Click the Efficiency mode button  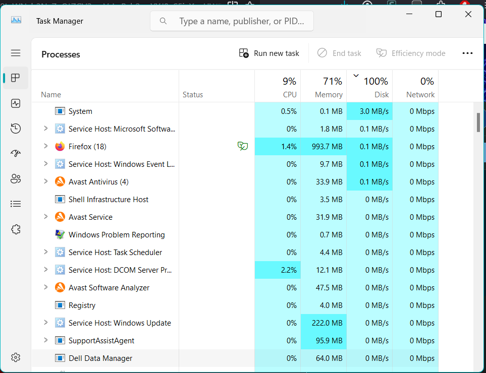point(411,53)
